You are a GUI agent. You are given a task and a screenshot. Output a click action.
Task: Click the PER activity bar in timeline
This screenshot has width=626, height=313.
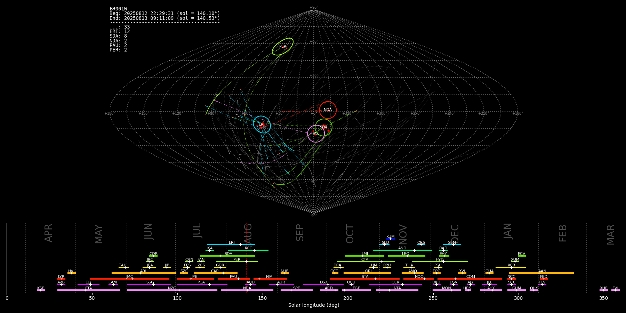tap(237, 262)
